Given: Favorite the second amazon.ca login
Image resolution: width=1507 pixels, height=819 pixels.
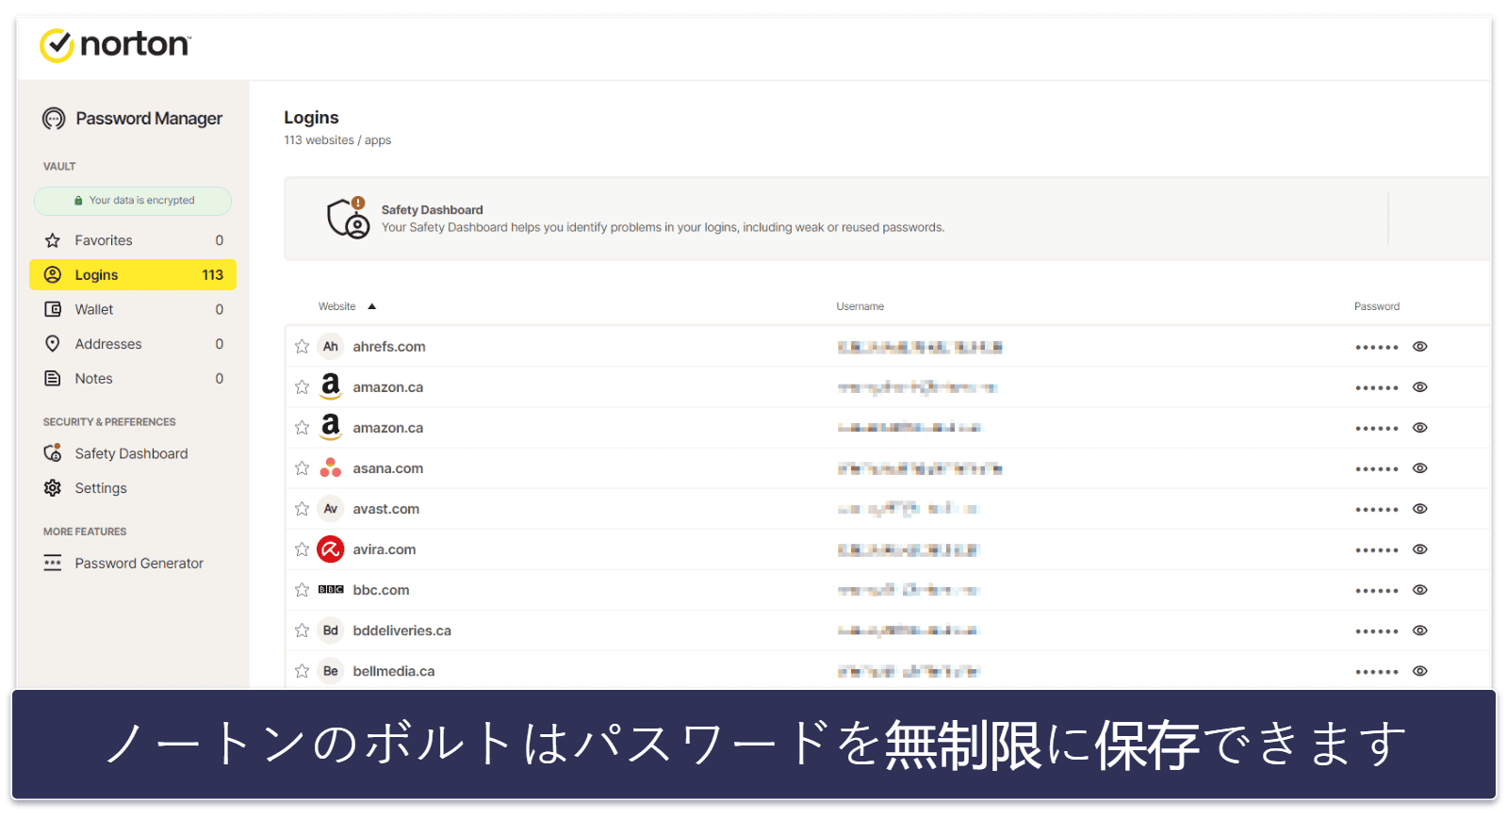Looking at the screenshot, I should point(302,428).
